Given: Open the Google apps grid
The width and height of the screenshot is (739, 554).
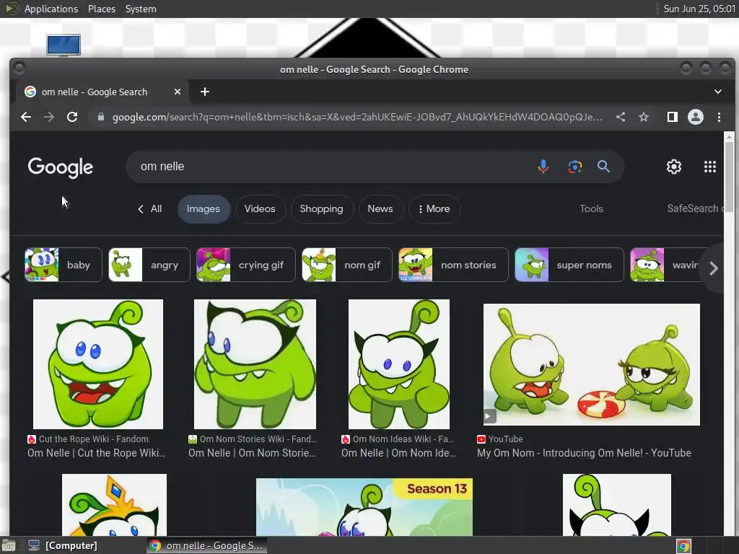Looking at the screenshot, I should coord(710,167).
